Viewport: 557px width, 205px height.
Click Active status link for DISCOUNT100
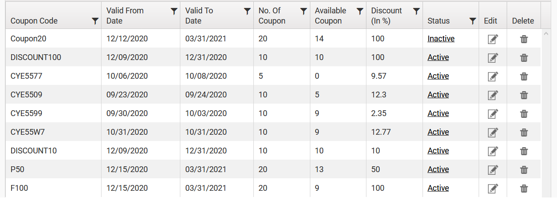coord(438,57)
